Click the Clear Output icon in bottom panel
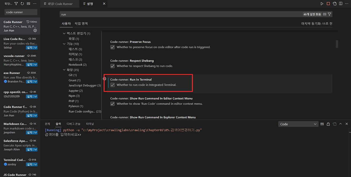The width and height of the screenshot is (351, 177). click(x=322, y=124)
